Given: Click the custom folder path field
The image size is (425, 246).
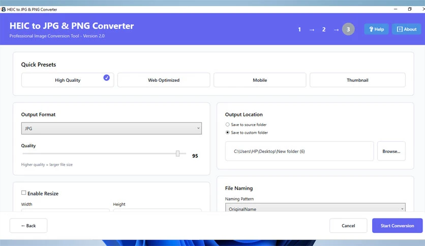Looking at the screenshot, I should click(x=299, y=151).
